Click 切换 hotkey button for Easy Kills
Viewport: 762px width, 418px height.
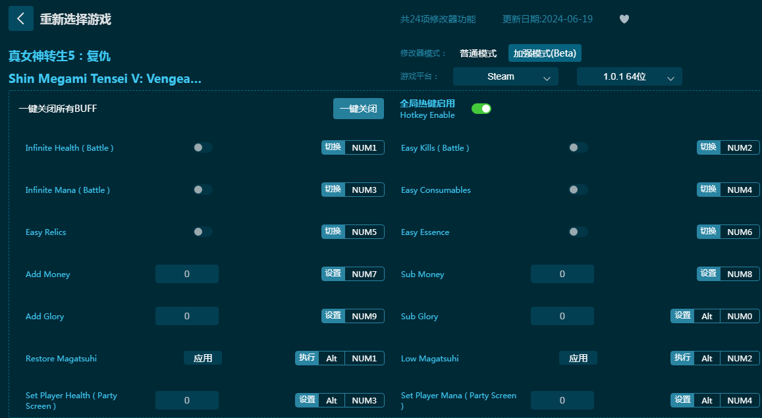(x=709, y=147)
